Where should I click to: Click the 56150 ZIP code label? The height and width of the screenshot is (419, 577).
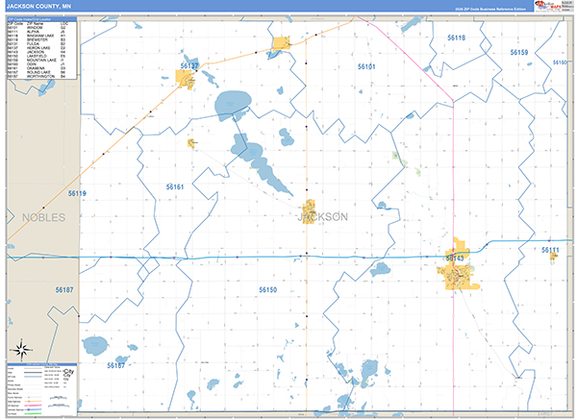[x=268, y=289]
